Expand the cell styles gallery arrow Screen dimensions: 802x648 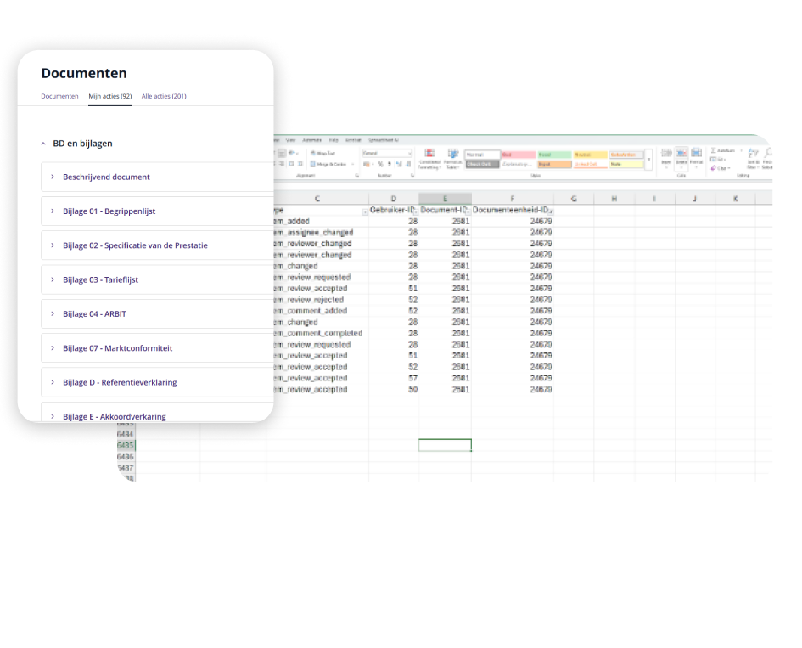[x=648, y=159]
